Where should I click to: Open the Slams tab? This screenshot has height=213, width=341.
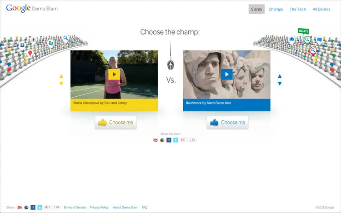click(256, 9)
